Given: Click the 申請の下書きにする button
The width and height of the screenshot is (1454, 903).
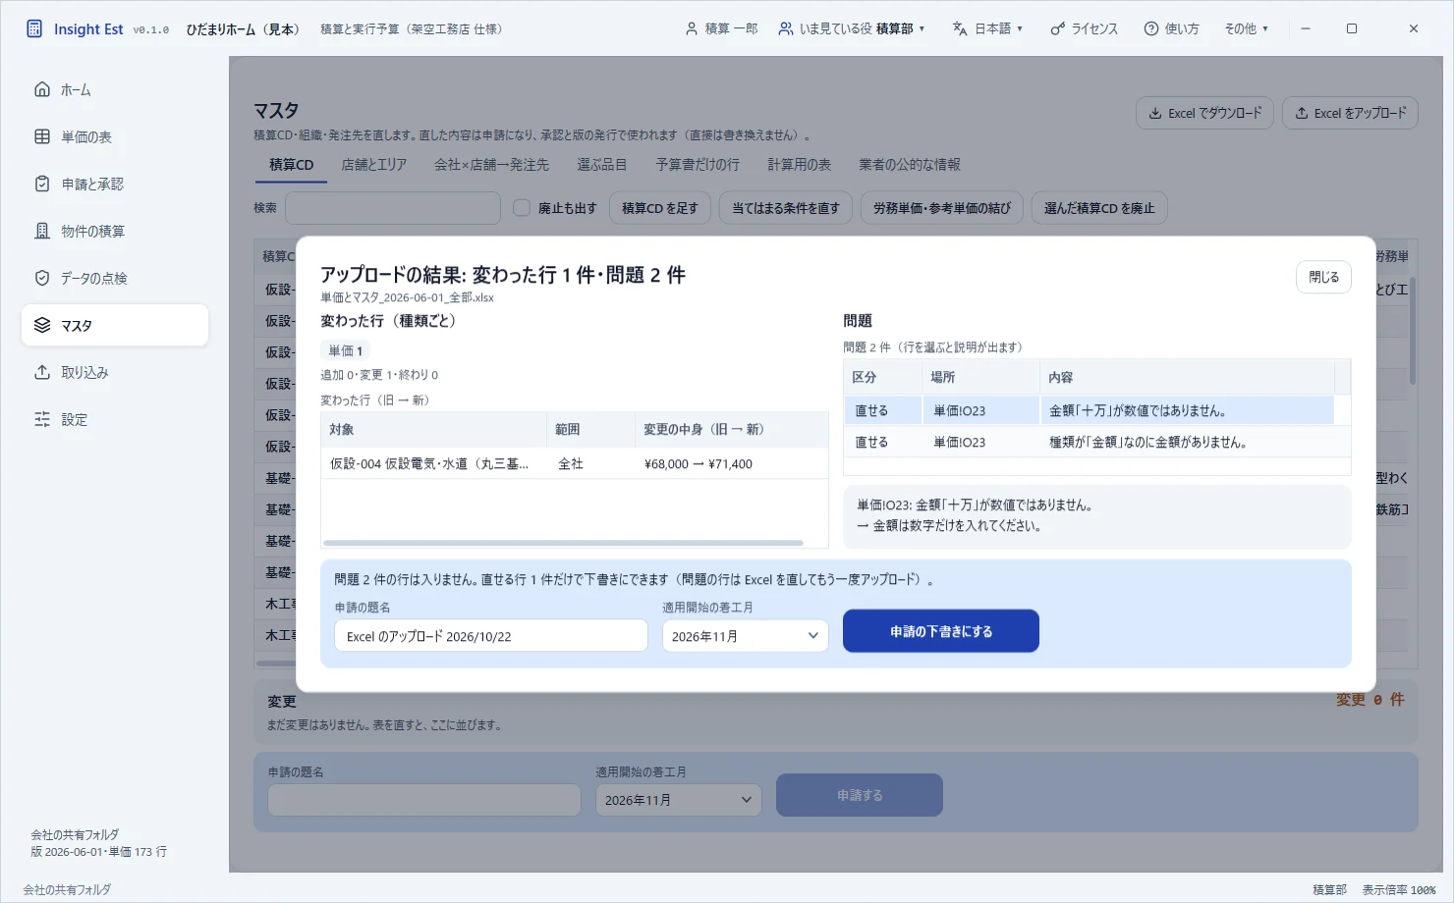Looking at the screenshot, I should [941, 631].
